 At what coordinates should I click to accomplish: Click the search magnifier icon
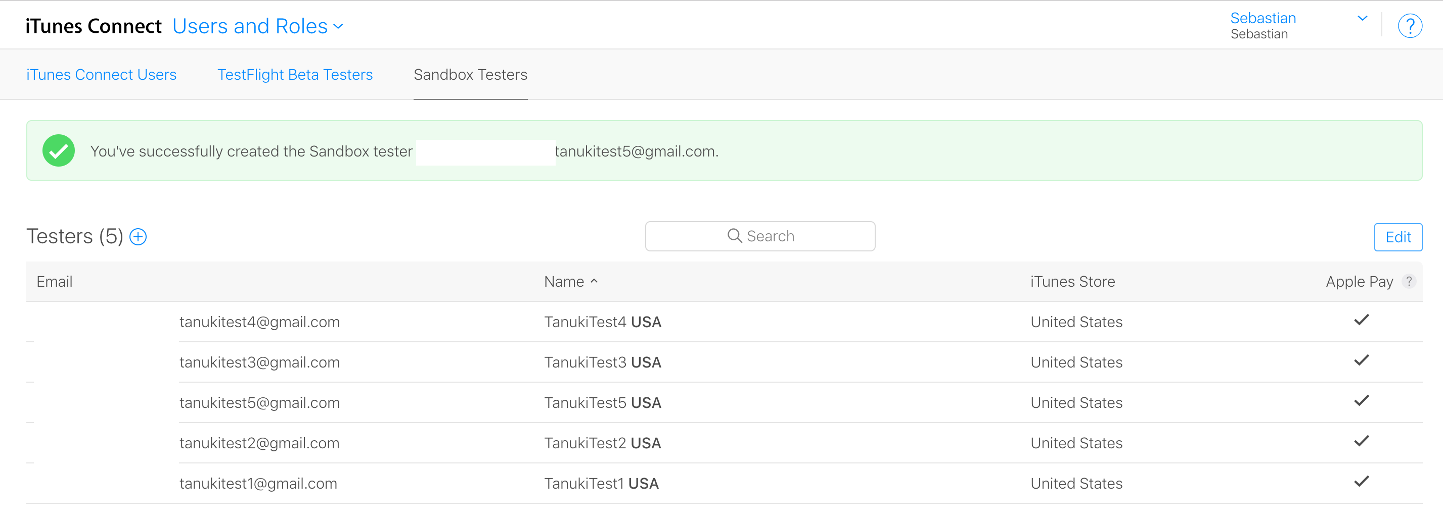pyautogui.click(x=734, y=235)
